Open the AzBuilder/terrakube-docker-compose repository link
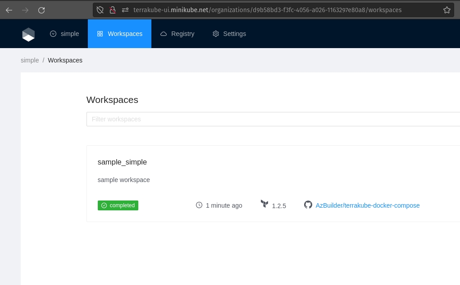The image size is (460, 285). pyautogui.click(x=367, y=205)
